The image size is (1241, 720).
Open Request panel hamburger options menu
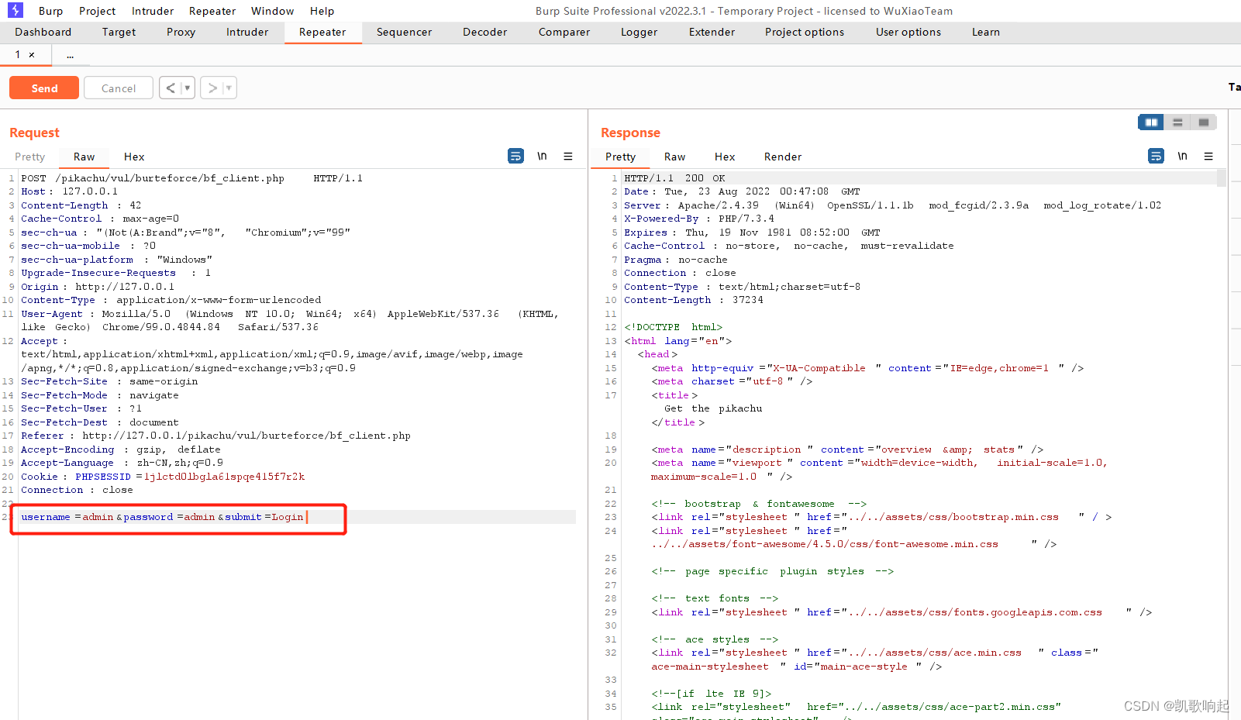[x=568, y=156]
